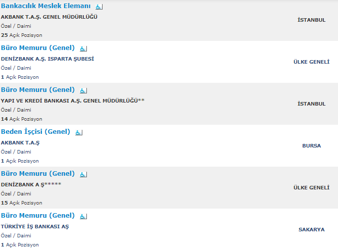This screenshot has width=338, height=250.
Task: Open the Bankacılık Meslek Elemanı job title
Action: (46, 7)
